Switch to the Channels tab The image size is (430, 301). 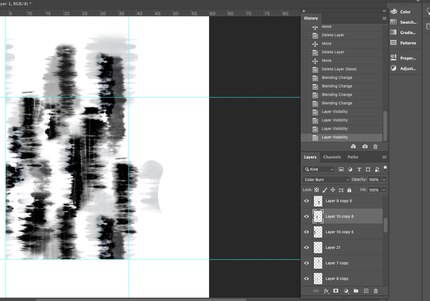[x=332, y=157]
